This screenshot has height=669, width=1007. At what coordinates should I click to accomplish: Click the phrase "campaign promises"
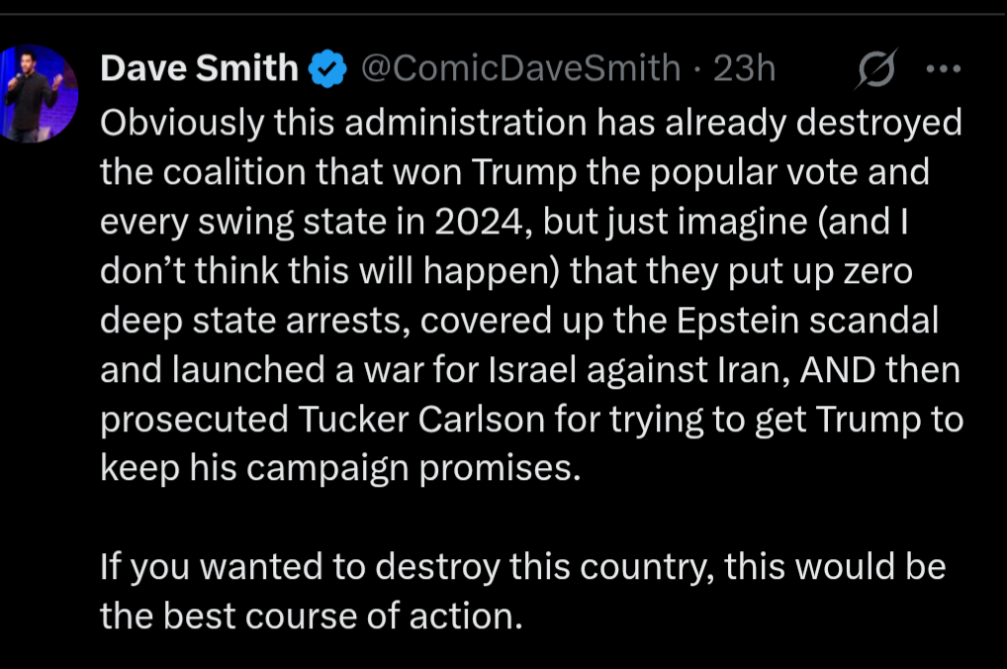point(410,469)
